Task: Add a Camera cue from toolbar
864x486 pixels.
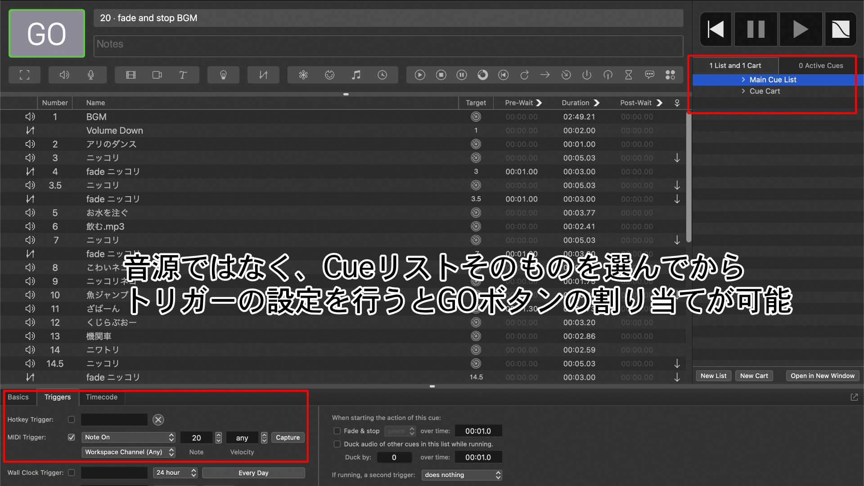Action: click(157, 75)
